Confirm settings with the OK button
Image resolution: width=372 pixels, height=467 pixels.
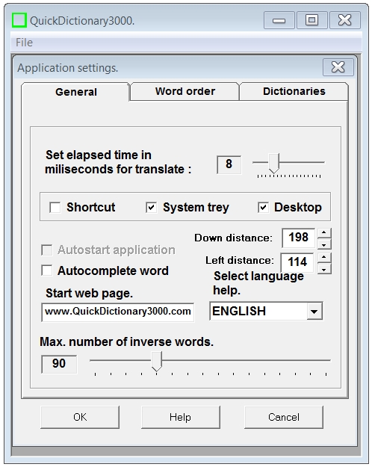[80, 417]
